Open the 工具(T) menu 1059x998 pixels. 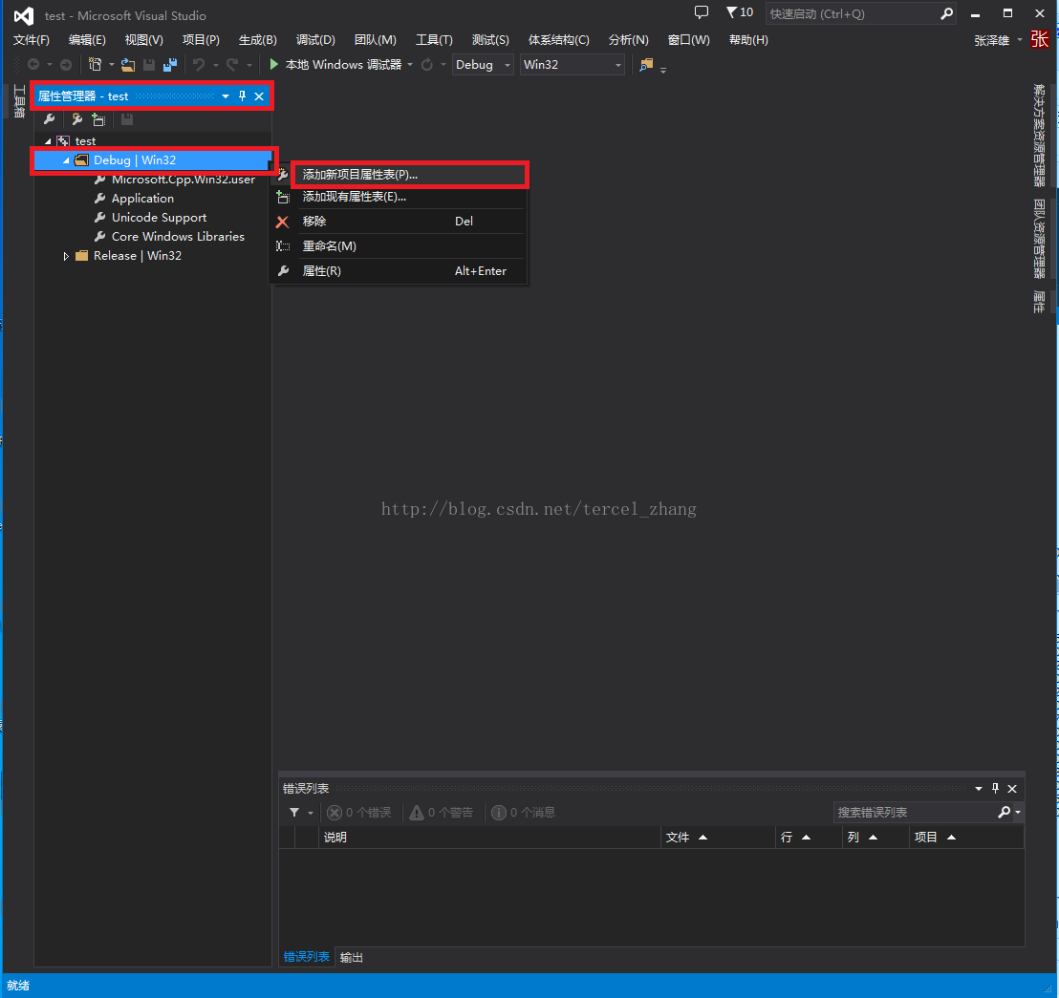(434, 40)
